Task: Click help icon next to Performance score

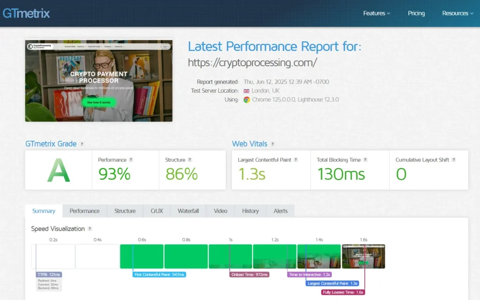Action: 131,160
